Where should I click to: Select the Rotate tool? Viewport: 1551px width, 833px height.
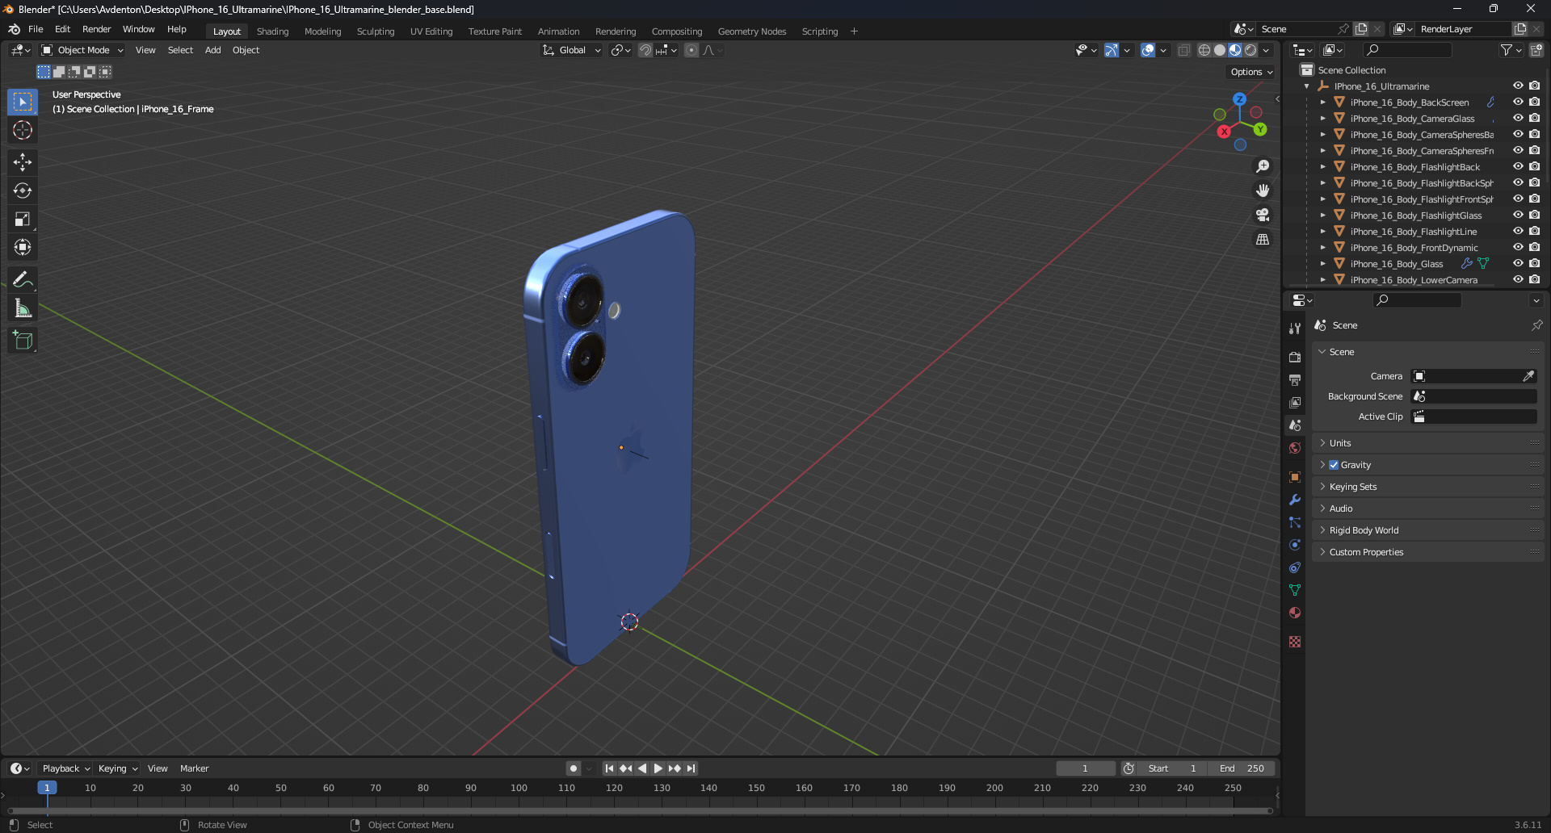click(23, 190)
